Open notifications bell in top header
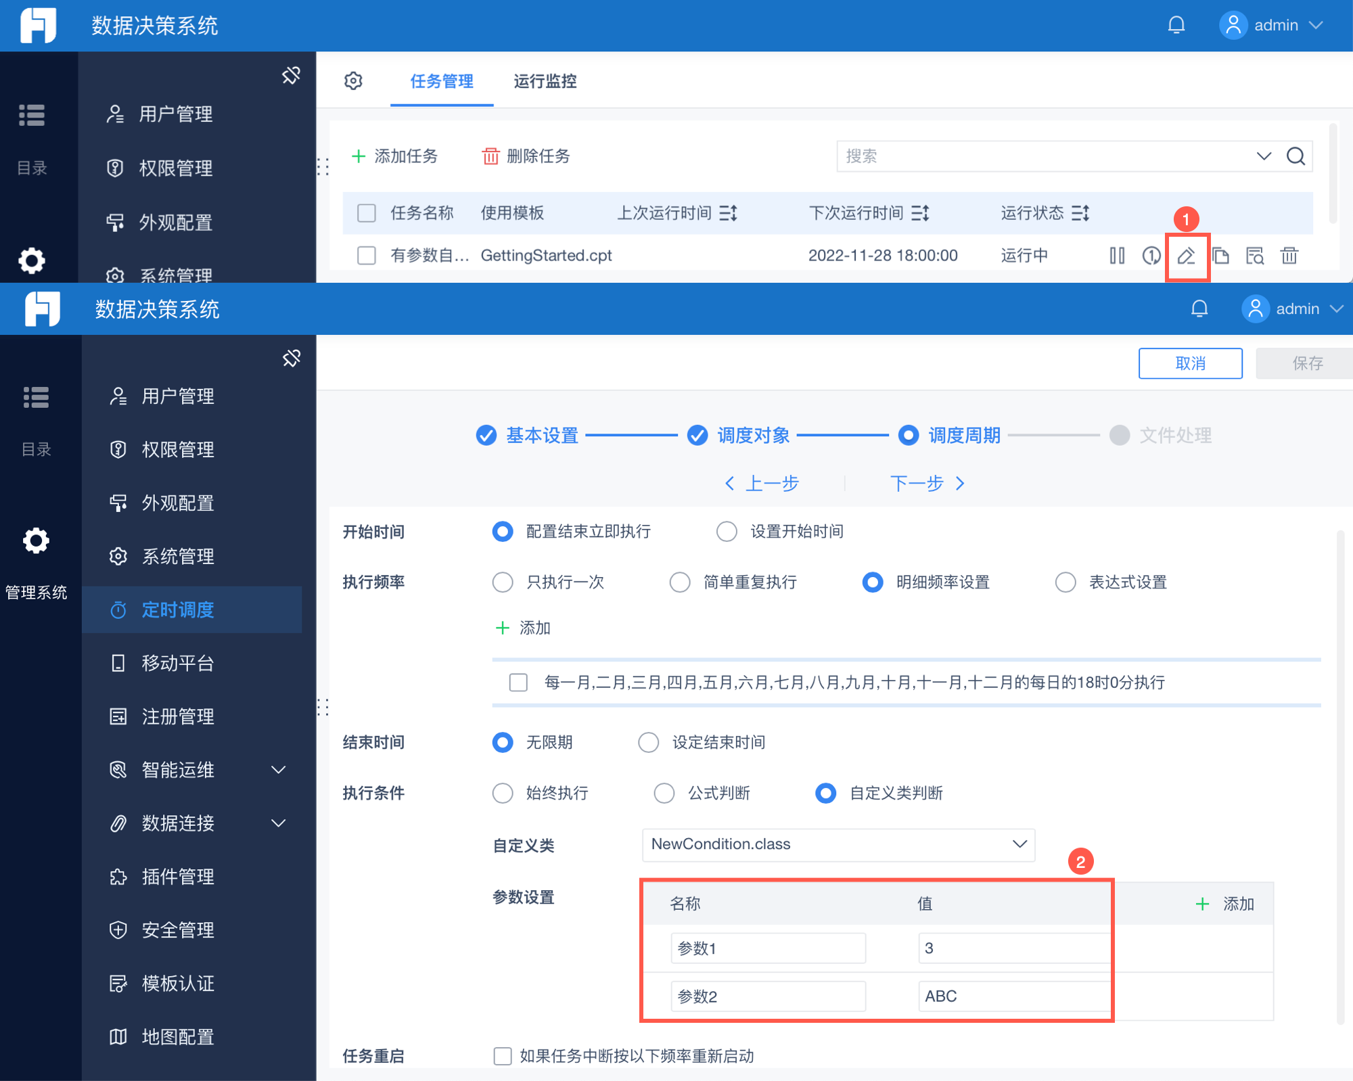Image resolution: width=1353 pixels, height=1081 pixels. pos(1176,25)
